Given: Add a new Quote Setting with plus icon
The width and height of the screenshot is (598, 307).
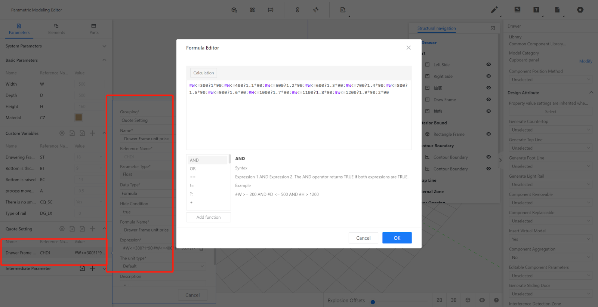Looking at the screenshot, I should tap(93, 229).
